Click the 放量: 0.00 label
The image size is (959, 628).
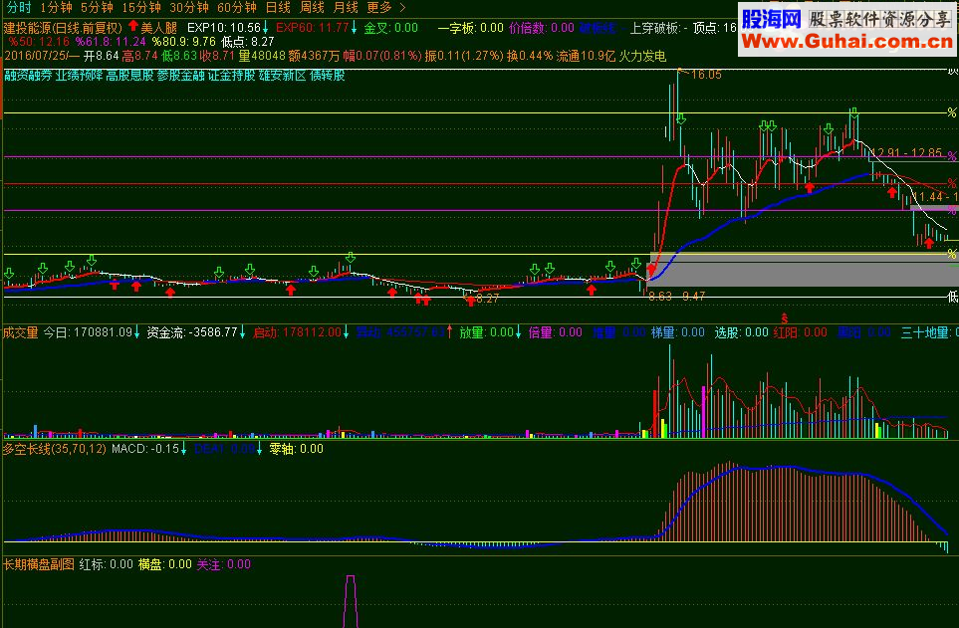(x=487, y=332)
